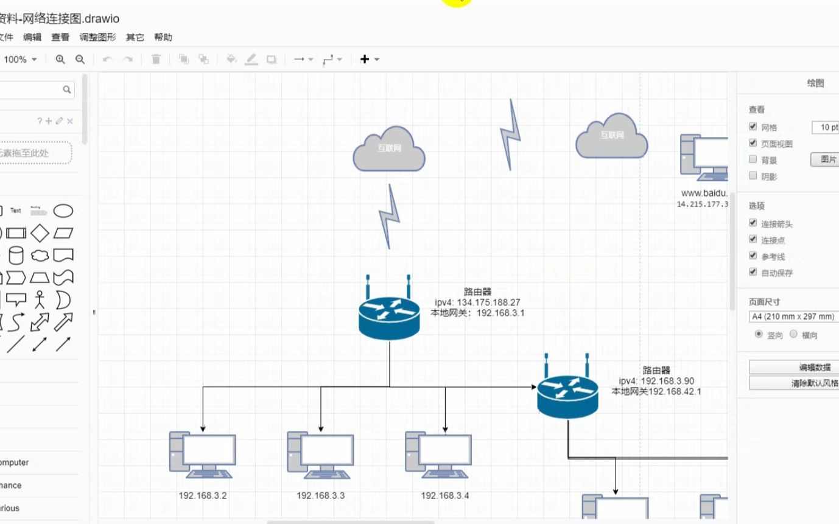Click the scratchpad help question mark
The height and width of the screenshot is (524, 839).
click(40, 121)
